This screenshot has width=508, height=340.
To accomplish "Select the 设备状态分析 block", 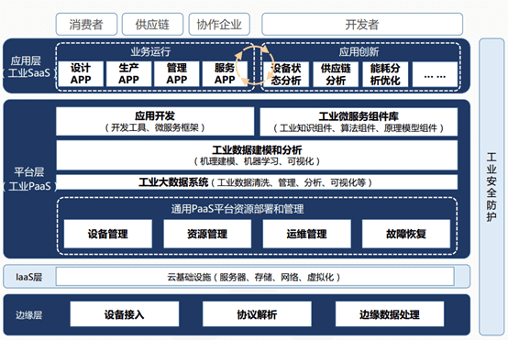I will click(x=286, y=74).
